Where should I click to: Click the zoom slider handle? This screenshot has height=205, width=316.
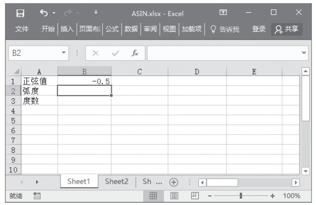click(x=241, y=196)
